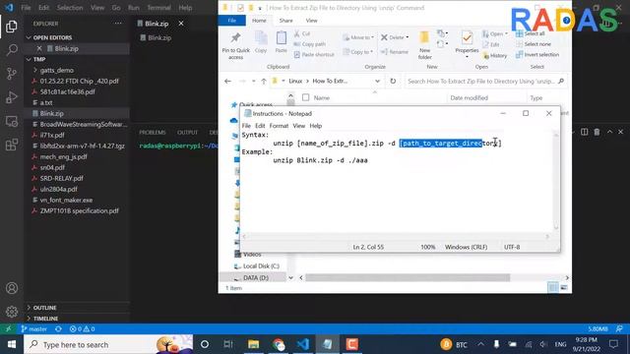Click the Windows taskbar search box
630x354 pixels.
[108, 344]
